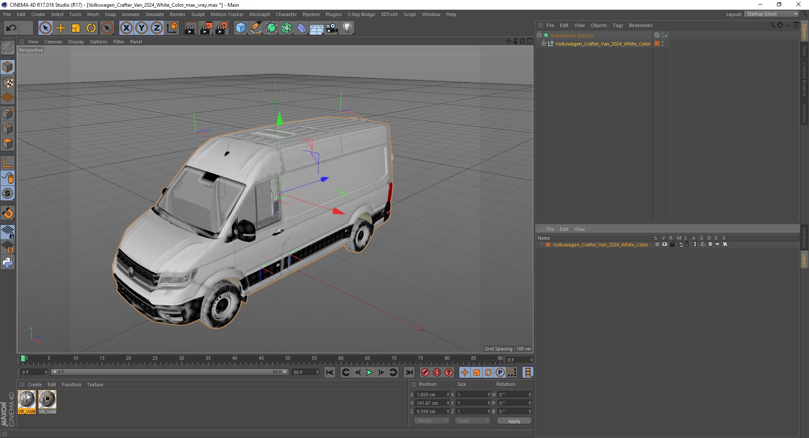Toggle layer solo dot for Volkswagen layer

point(657,244)
